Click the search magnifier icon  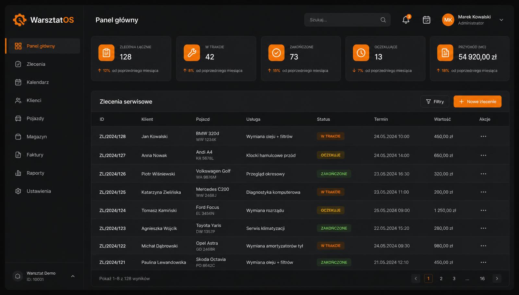383,20
